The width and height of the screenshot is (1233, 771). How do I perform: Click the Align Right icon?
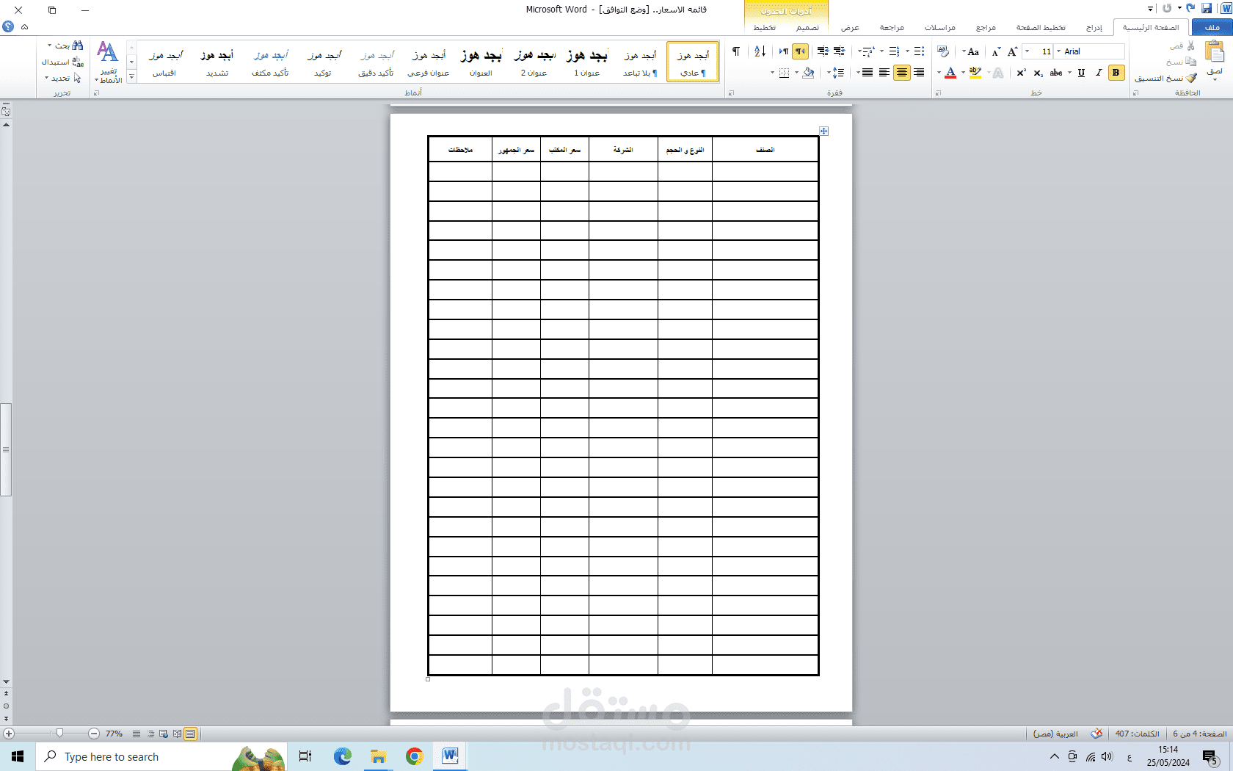(919, 73)
